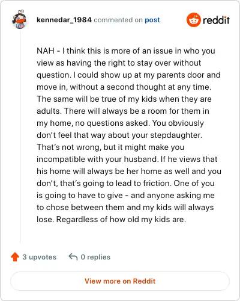Viewport: 240px width, 301px height.
Task: Click the orange upvote arrow icon
Action: pos(15,257)
